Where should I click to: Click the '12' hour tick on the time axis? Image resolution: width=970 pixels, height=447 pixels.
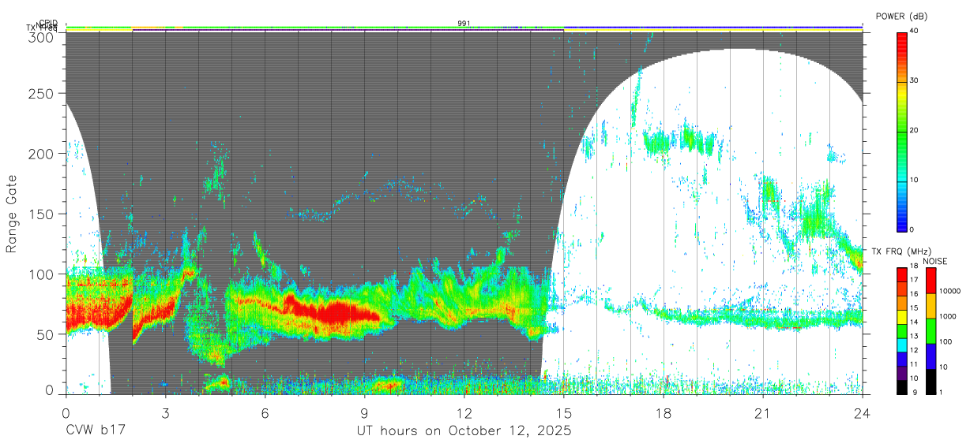(x=464, y=412)
